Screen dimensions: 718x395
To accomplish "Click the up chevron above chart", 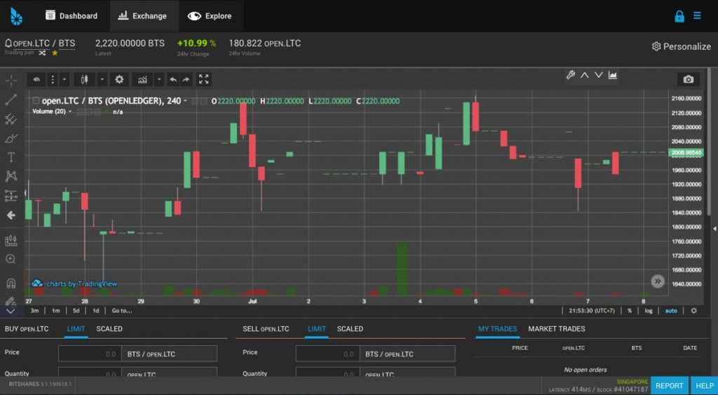I will 585,75.
